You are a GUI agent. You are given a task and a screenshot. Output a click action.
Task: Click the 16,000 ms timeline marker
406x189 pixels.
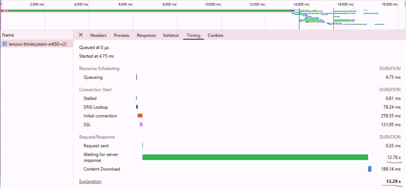point(346,4)
